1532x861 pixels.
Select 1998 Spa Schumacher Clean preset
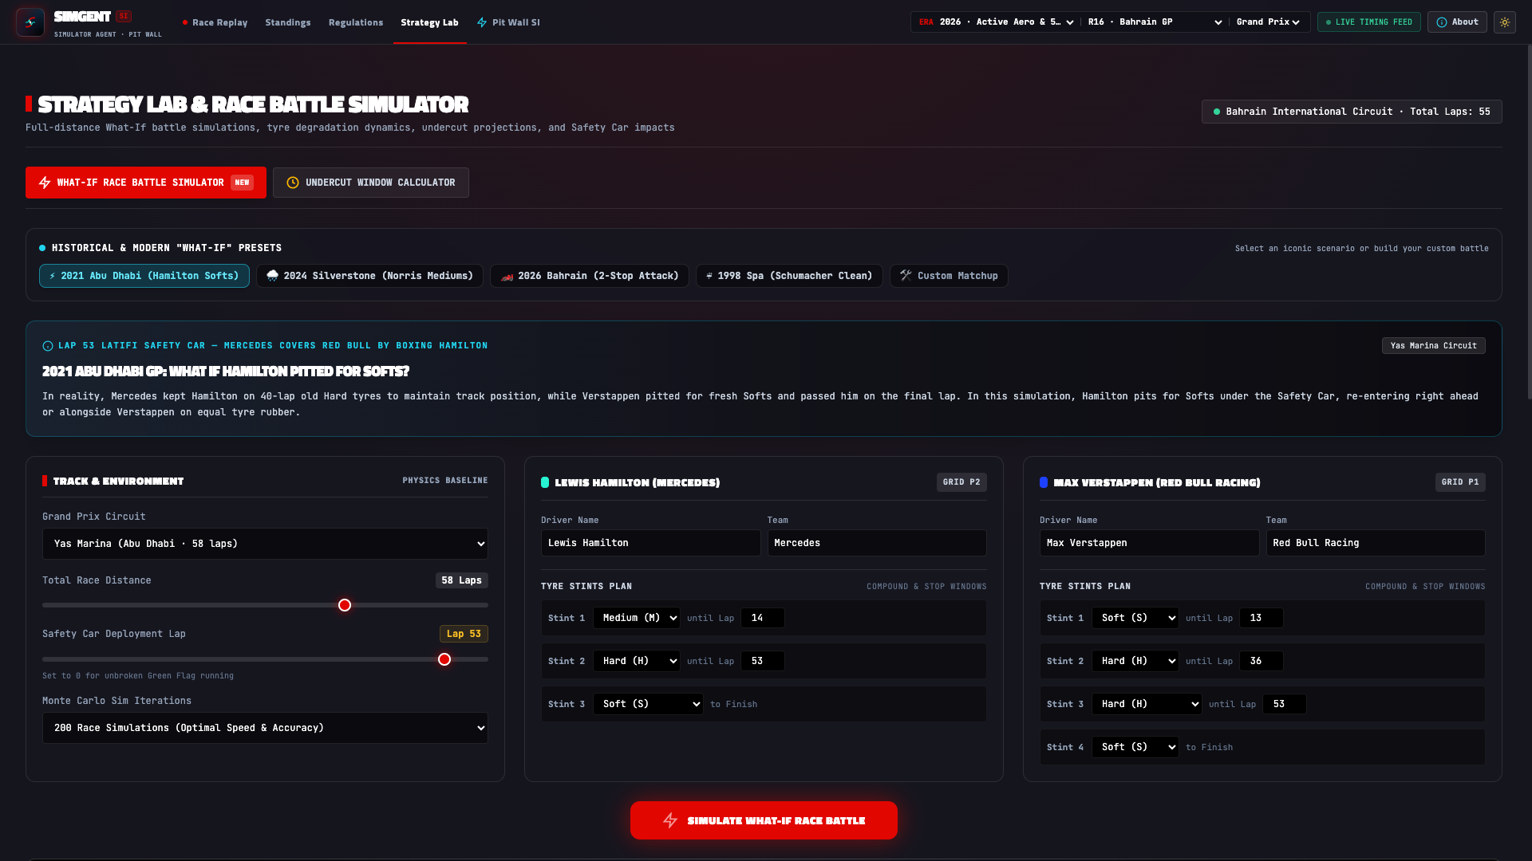point(789,276)
